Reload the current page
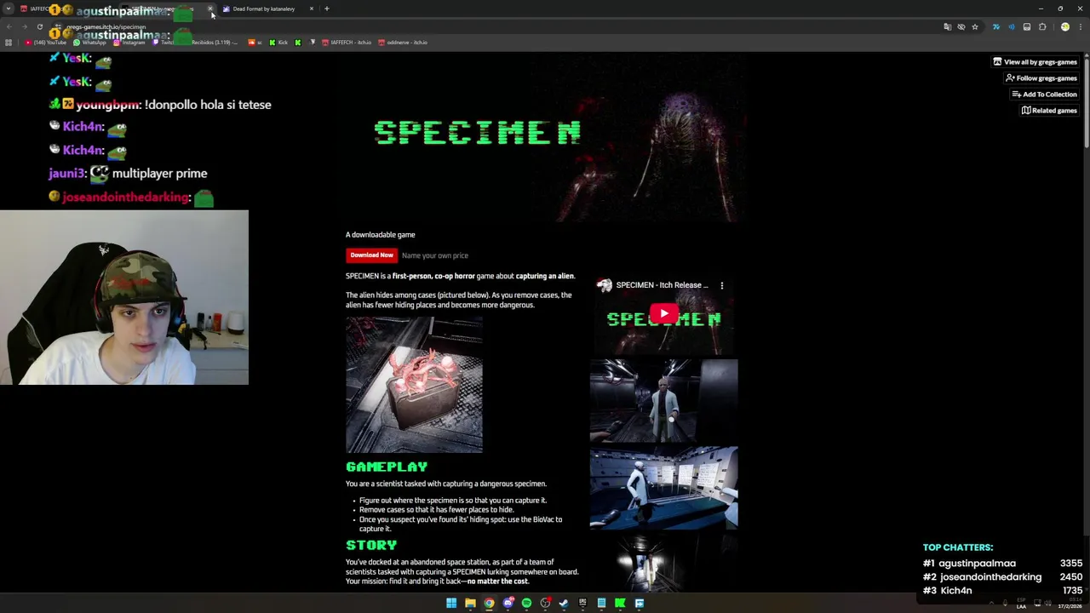1090x613 pixels. pyautogui.click(x=39, y=27)
